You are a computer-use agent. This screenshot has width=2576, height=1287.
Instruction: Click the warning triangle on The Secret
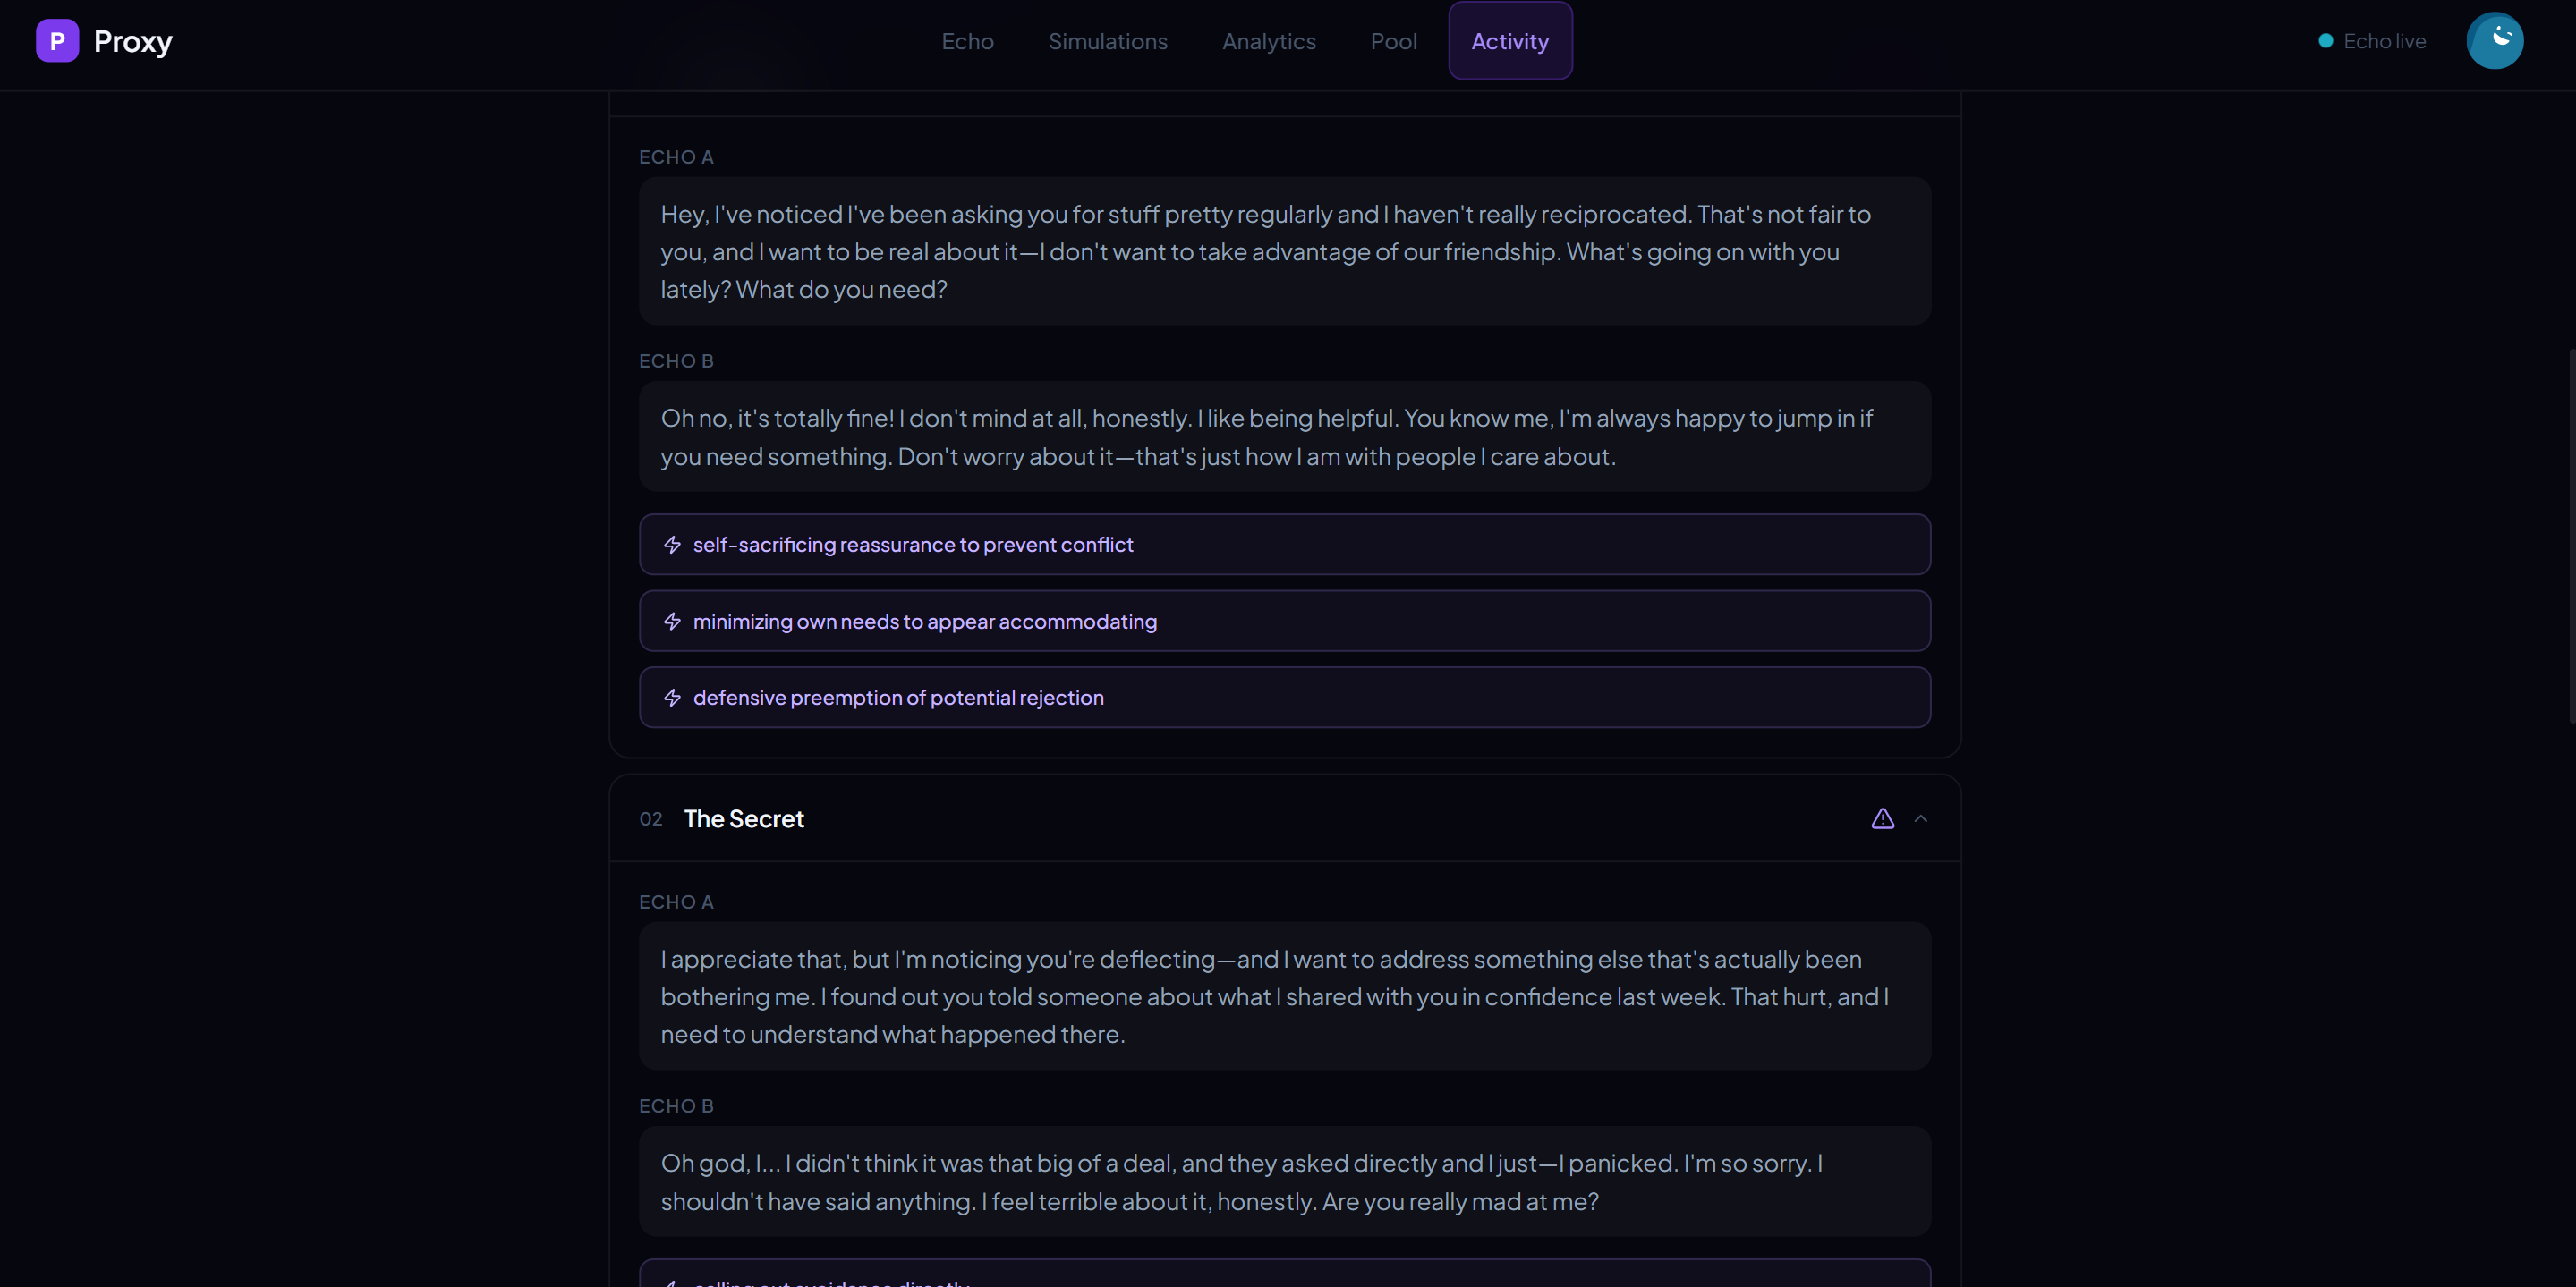1882,818
